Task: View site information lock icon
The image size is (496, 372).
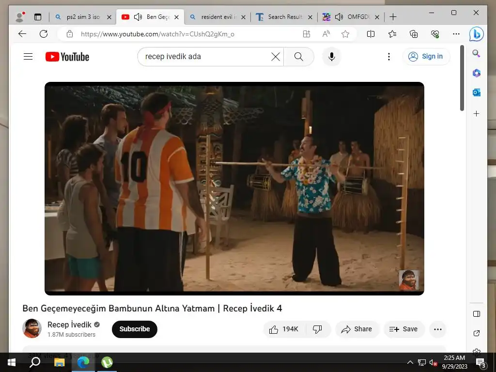Action: 70,34
